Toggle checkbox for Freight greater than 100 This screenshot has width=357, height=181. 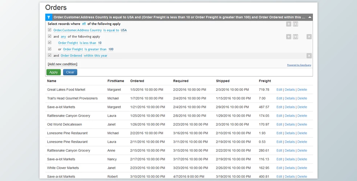point(50,49)
